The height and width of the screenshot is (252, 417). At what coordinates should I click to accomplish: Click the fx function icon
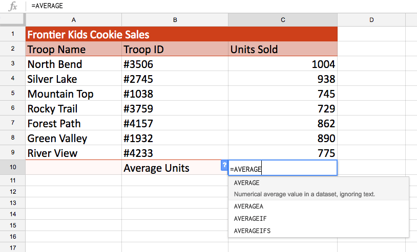(13, 7)
